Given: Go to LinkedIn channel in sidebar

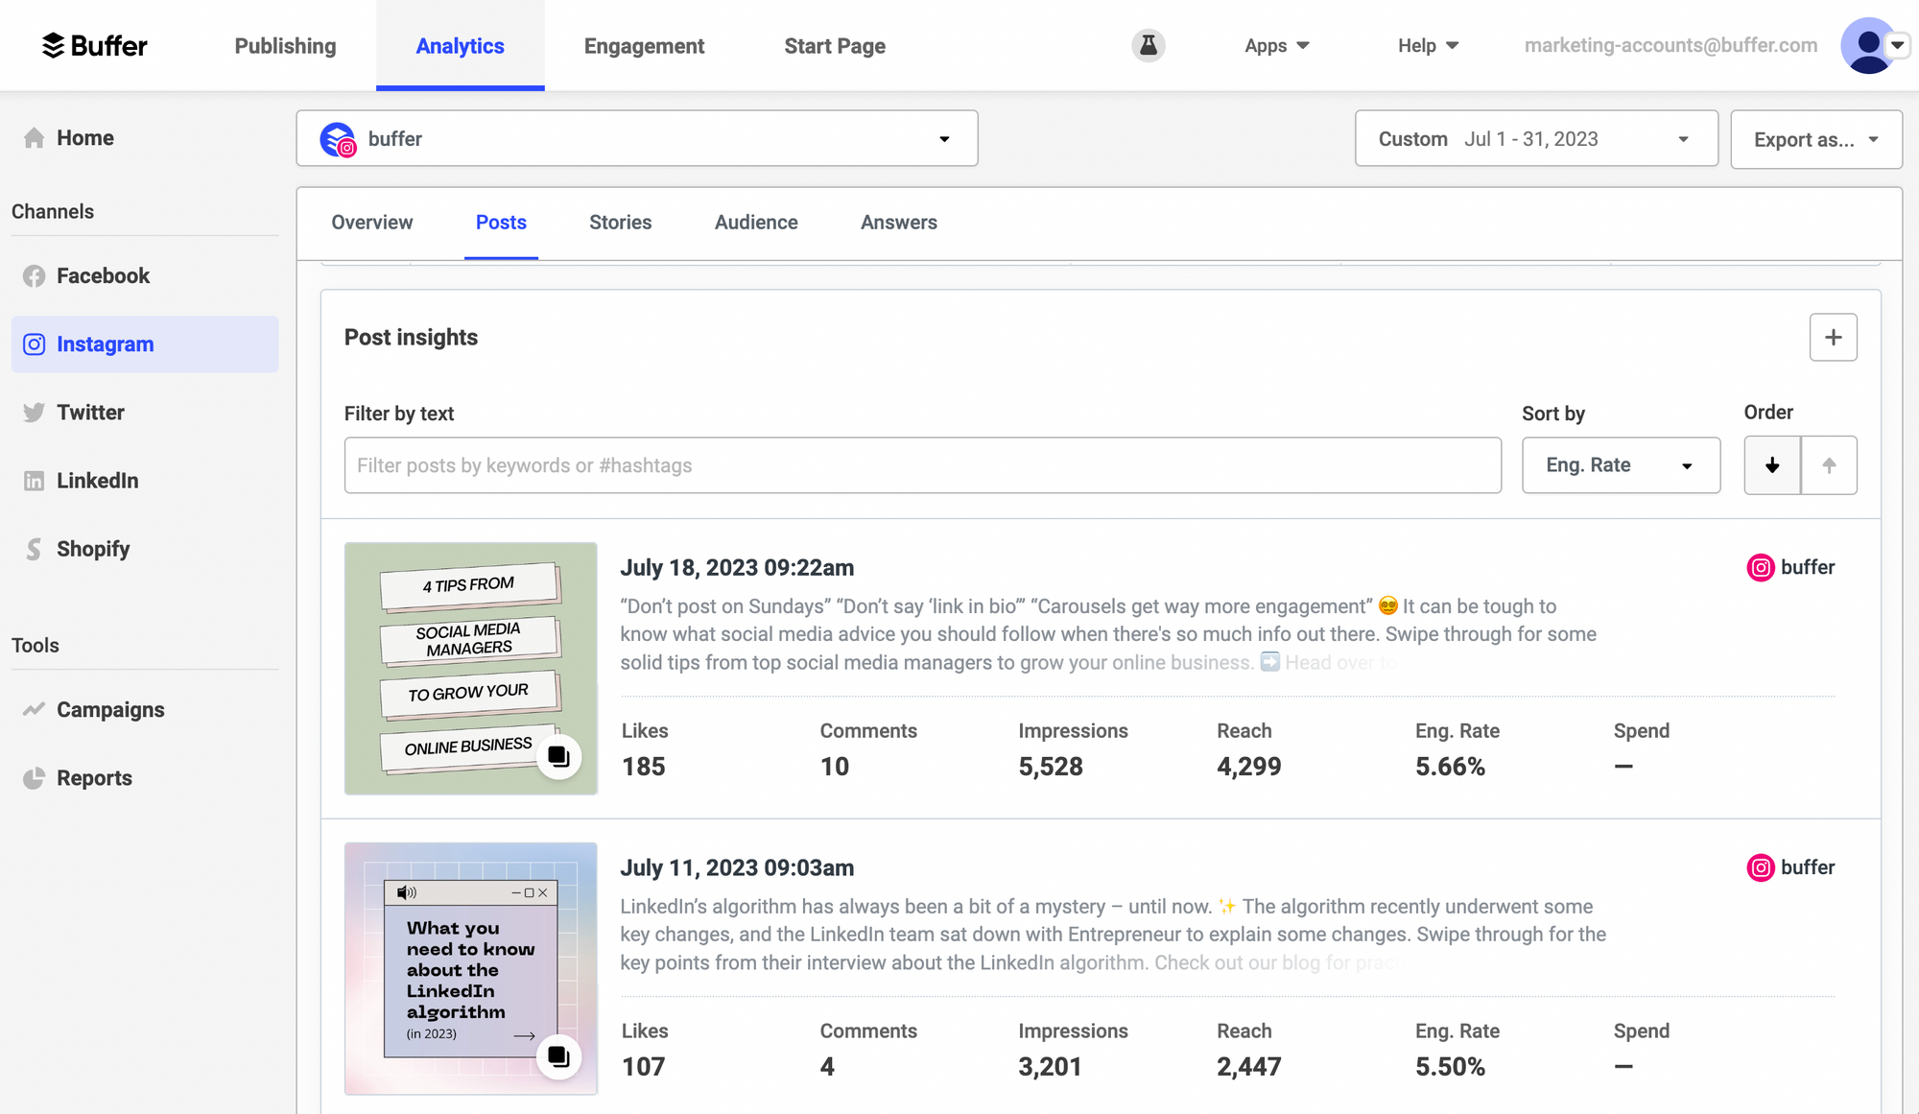Looking at the screenshot, I should 97,481.
